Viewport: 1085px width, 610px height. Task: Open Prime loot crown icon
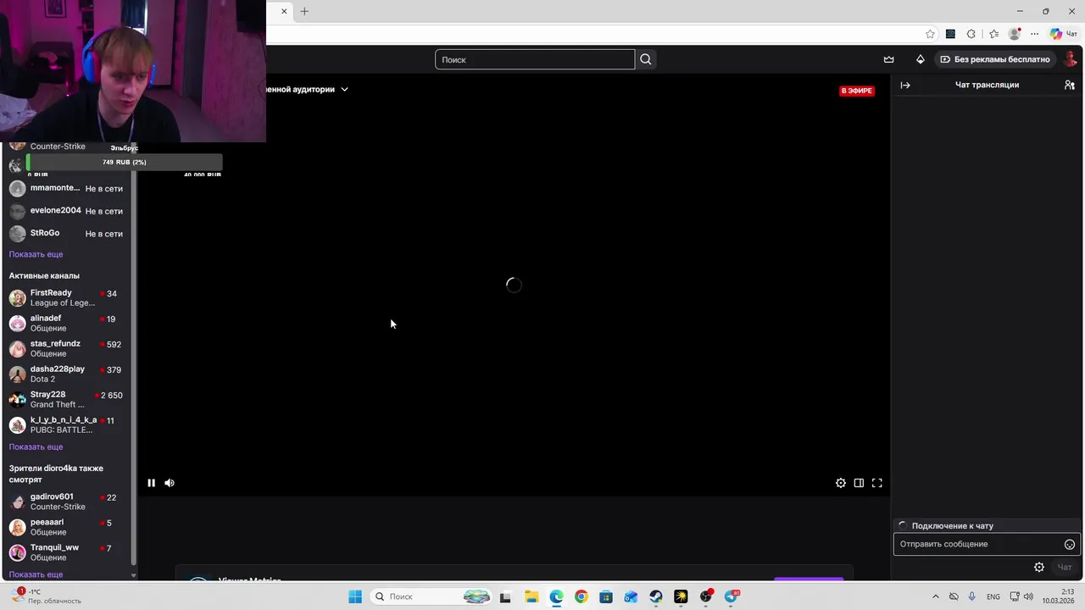coord(888,59)
